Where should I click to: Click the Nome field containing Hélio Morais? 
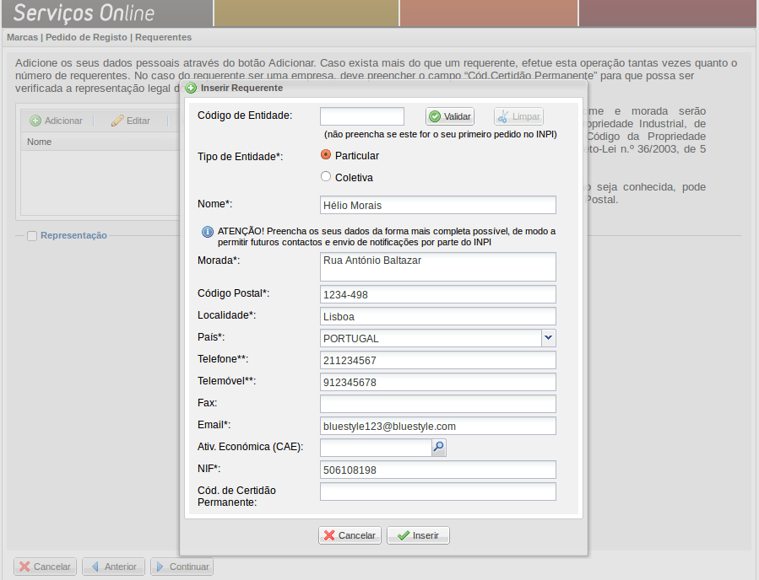pyautogui.click(x=437, y=205)
